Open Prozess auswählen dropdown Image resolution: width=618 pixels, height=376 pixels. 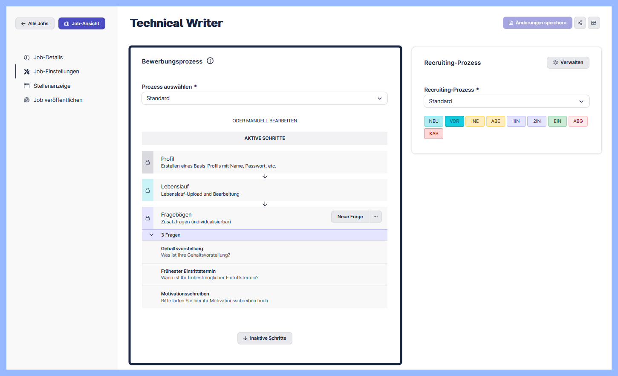[264, 98]
